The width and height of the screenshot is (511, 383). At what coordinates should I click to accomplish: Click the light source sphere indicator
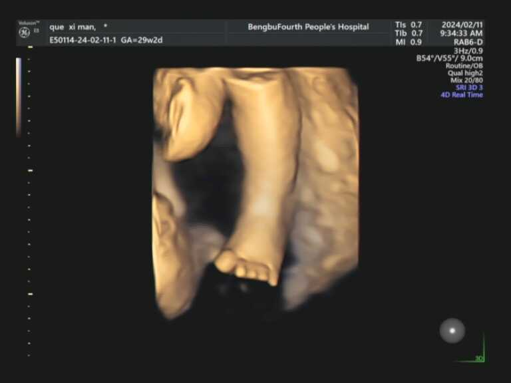click(x=452, y=330)
